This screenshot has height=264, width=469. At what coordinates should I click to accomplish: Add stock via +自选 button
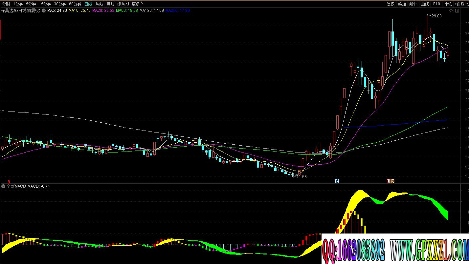(460, 4)
